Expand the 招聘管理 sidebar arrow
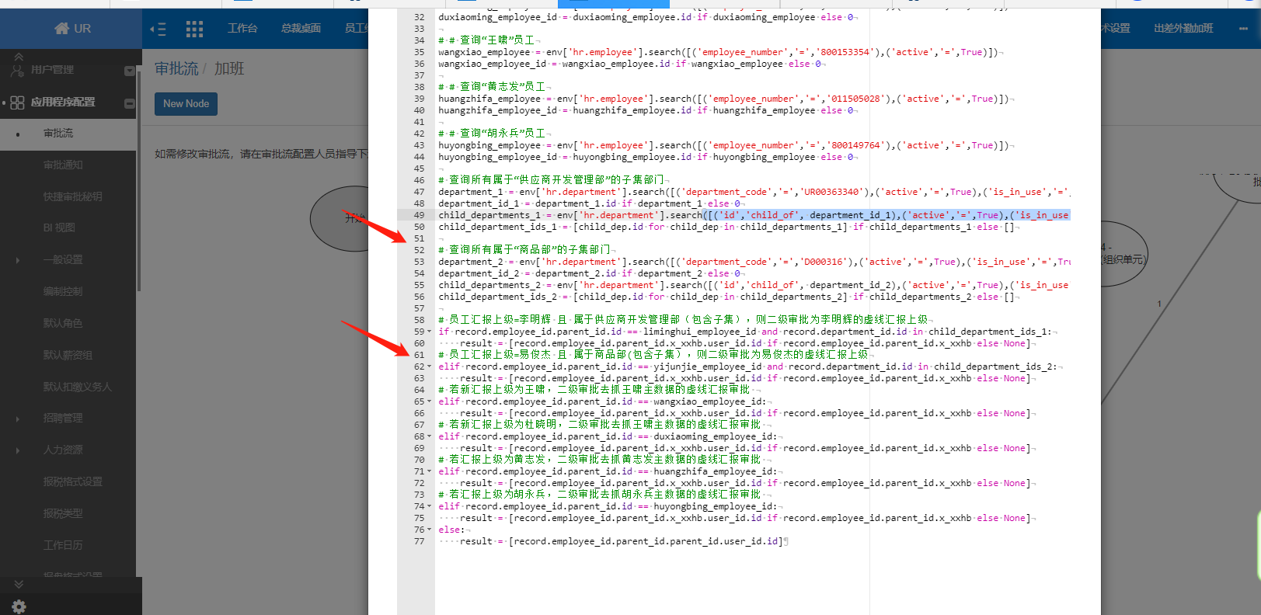 [x=18, y=419]
